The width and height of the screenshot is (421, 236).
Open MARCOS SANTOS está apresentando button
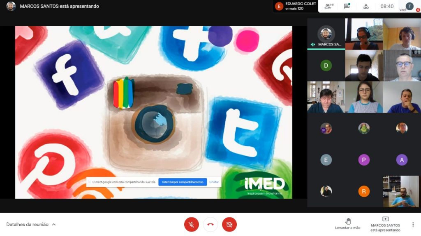pos(385,224)
